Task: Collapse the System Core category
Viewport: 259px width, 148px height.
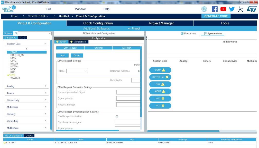Action: (45, 44)
